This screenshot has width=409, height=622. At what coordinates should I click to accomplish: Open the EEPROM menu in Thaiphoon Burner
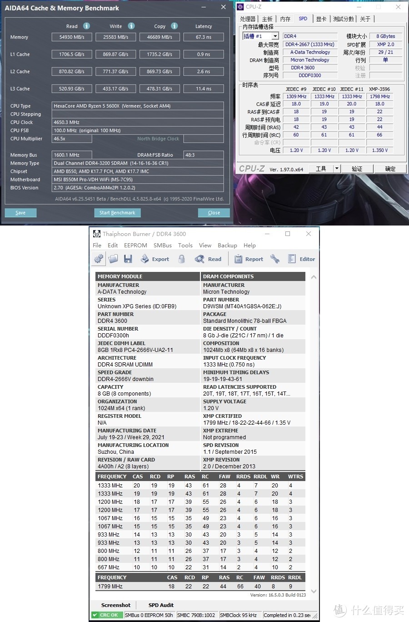coord(135,246)
